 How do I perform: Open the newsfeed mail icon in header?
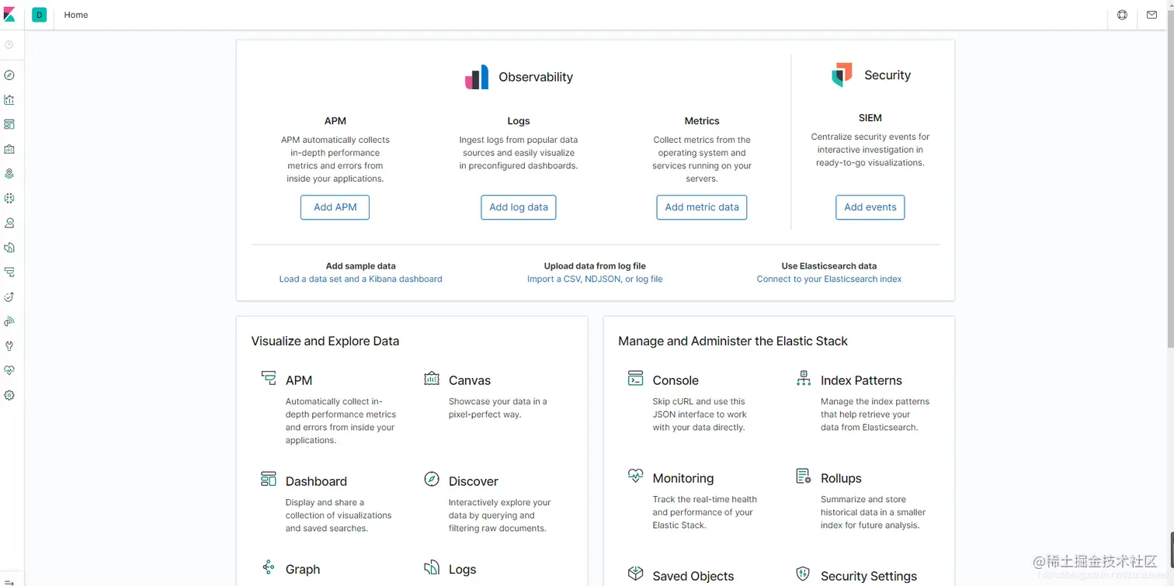click(1151, 15)
